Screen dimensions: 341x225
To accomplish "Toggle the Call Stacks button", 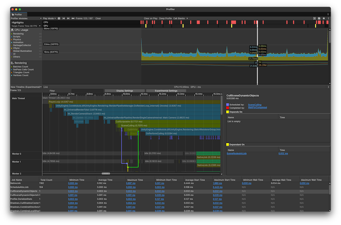I will (179, 19).
